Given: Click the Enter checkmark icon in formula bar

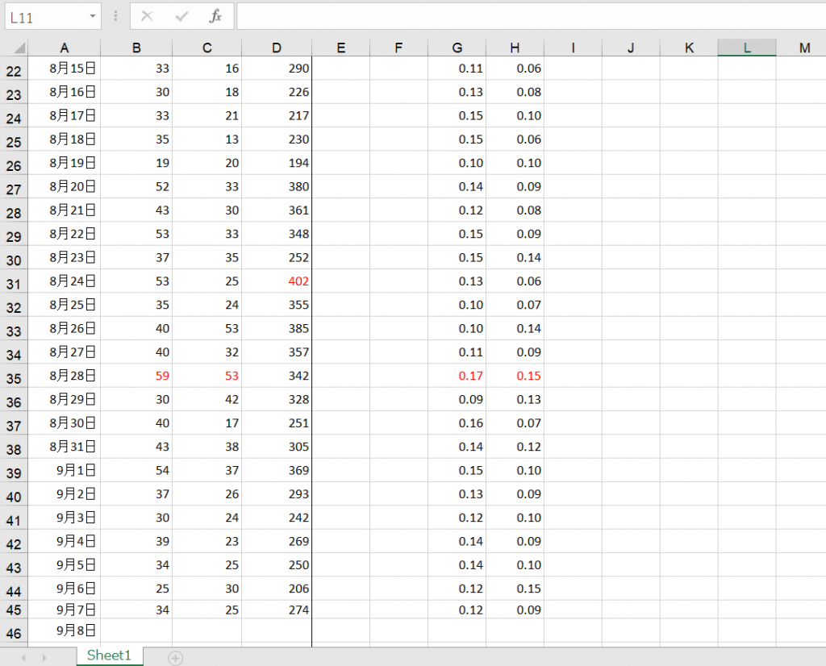Looking at the screenshot, I should [x=181, y=16].
